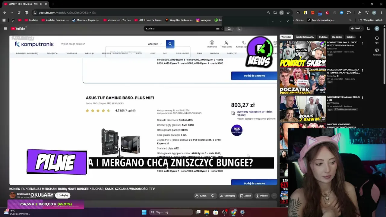Open the video description panel (Opis)

click(x=377, y=40)
